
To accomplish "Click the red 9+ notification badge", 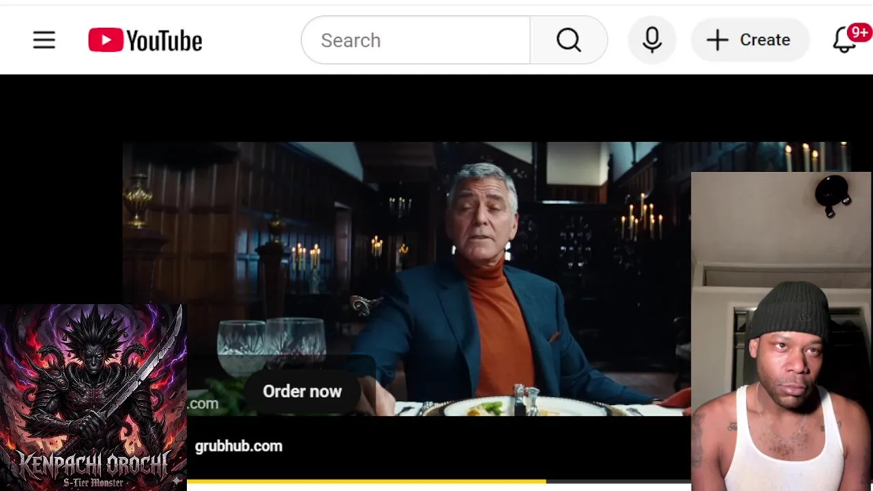I will 859,32.
